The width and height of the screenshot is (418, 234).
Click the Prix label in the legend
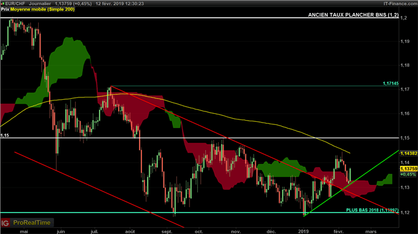(x=5, y=9)
